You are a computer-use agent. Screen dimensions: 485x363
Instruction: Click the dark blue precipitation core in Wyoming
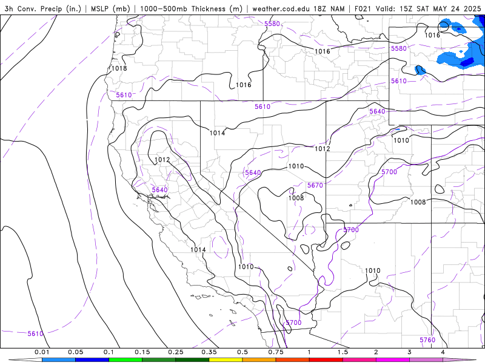pos(467,62)
